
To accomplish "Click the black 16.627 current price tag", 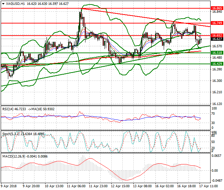I will (x=217, y=39).
